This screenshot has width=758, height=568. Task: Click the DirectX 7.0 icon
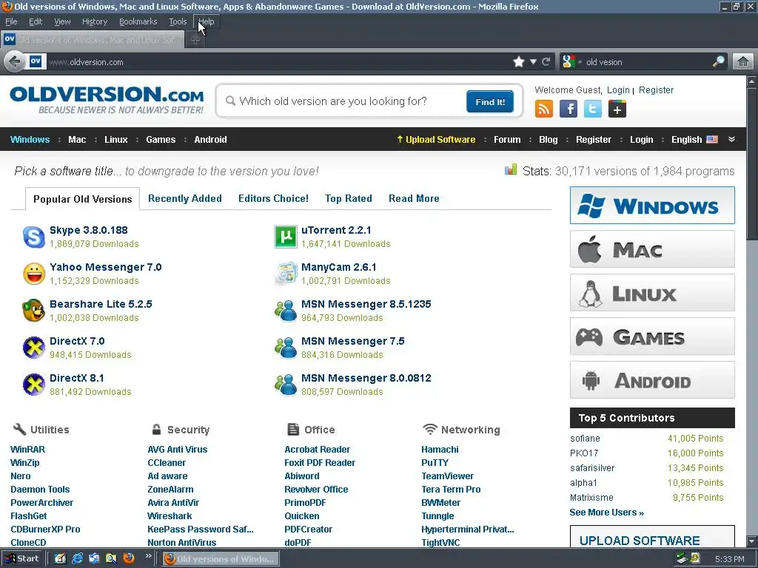34,348
